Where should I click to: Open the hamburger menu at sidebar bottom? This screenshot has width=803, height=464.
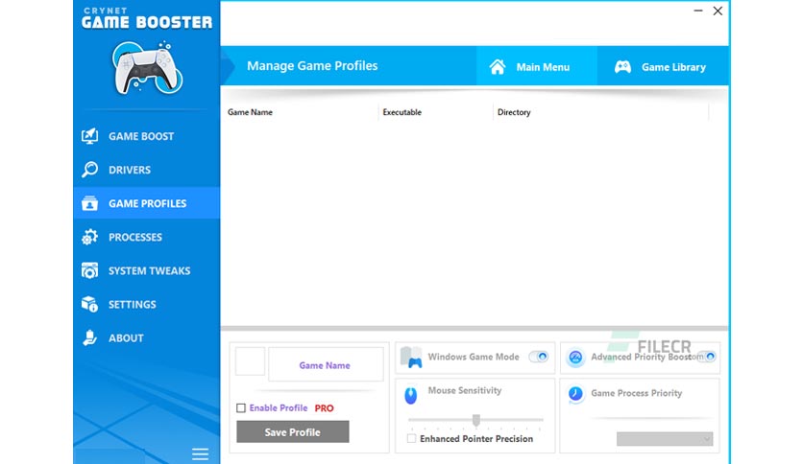200,453
